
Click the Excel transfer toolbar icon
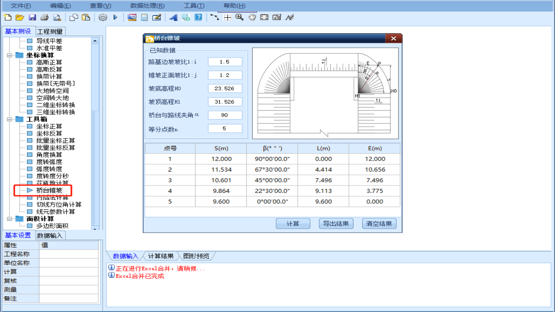[x=186, y=17]
